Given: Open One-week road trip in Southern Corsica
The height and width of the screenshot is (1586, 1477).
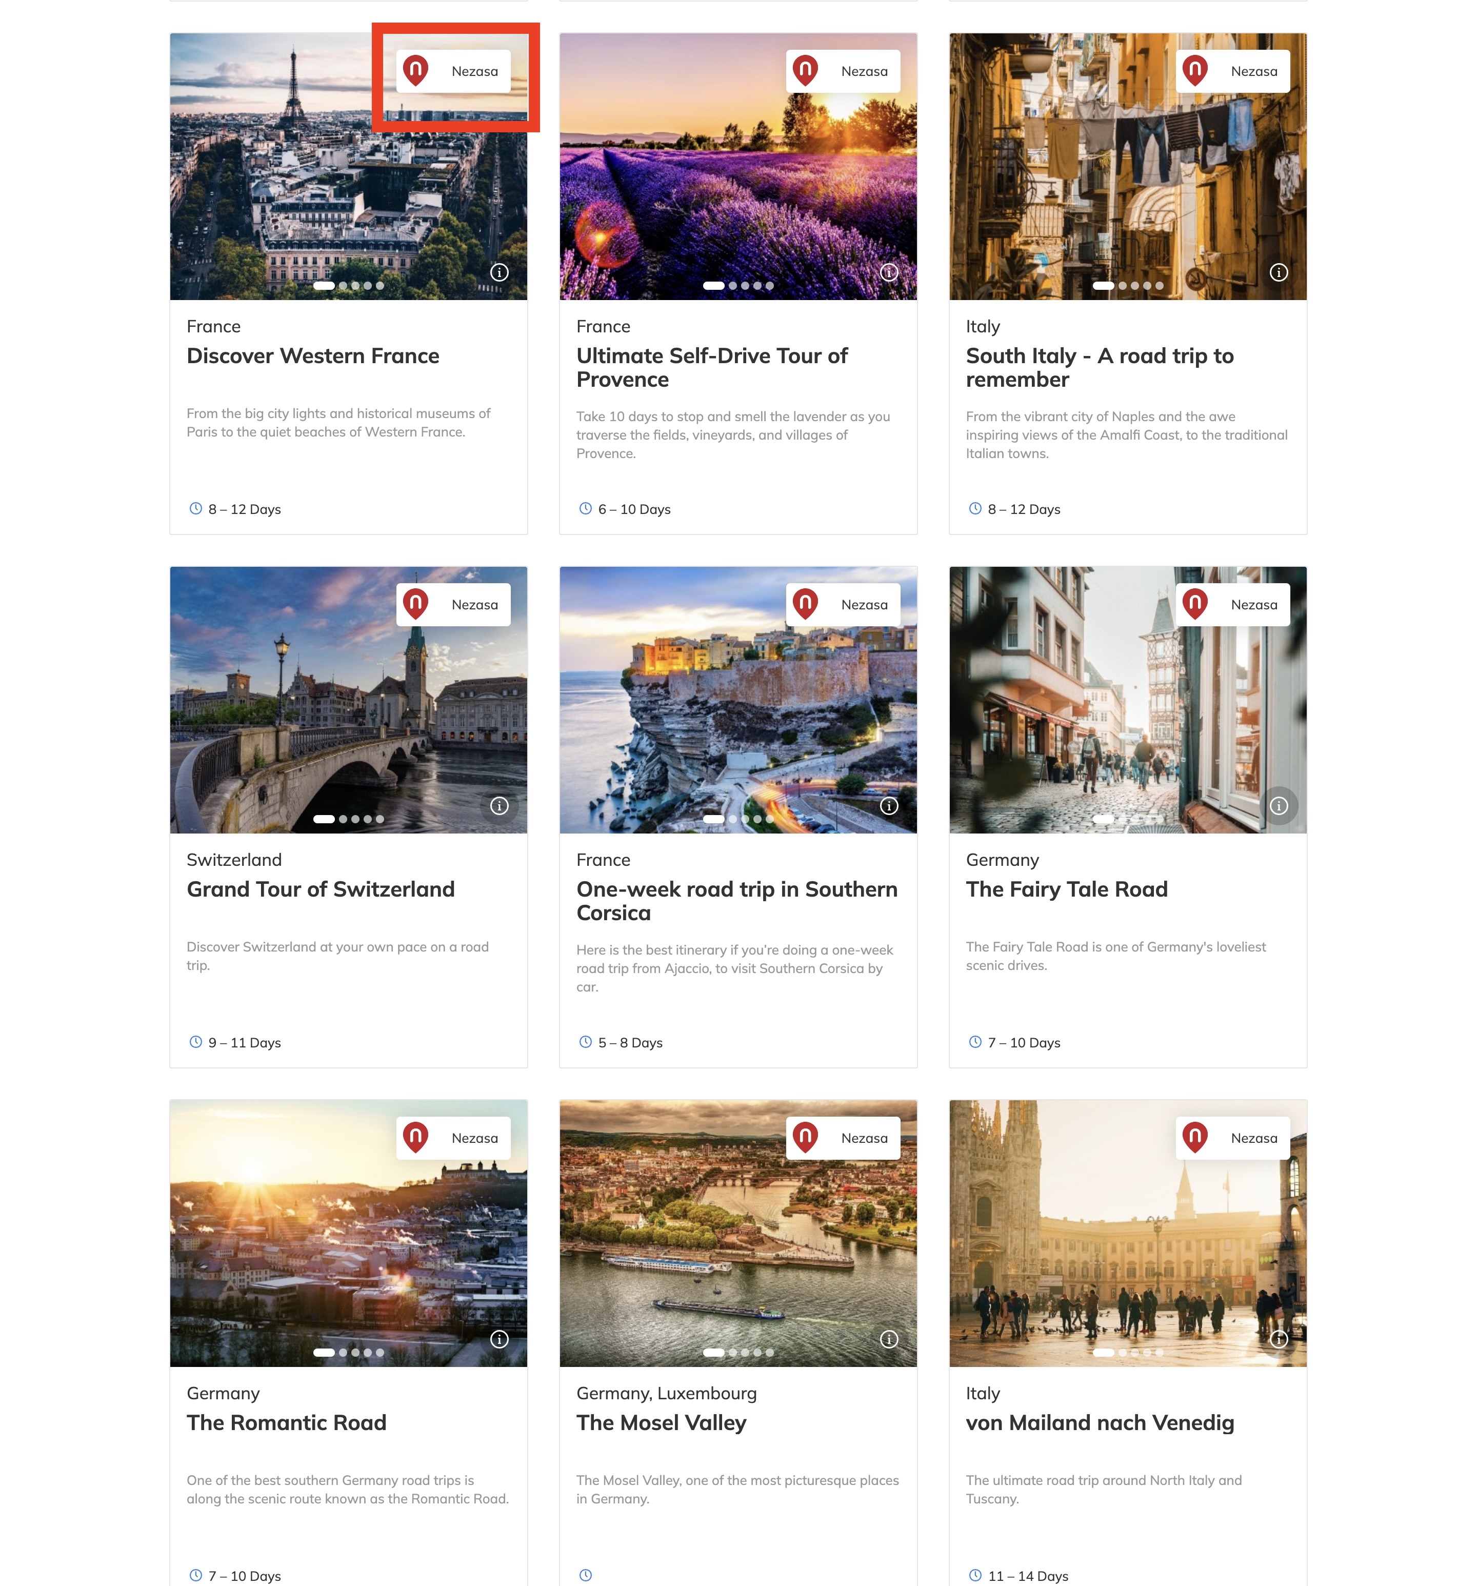Looking at the screenshot, I should (x=737, y=902).
